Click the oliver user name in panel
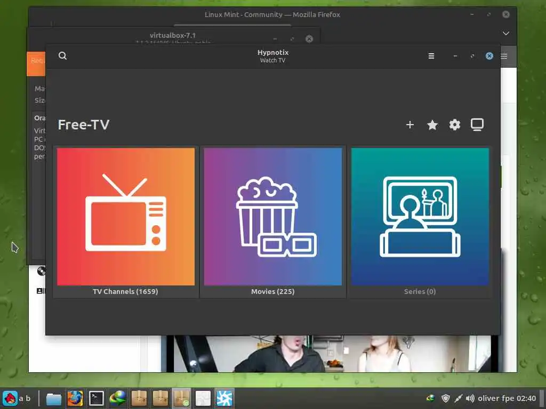Screen dimensions: 546x409 point(489,398)
